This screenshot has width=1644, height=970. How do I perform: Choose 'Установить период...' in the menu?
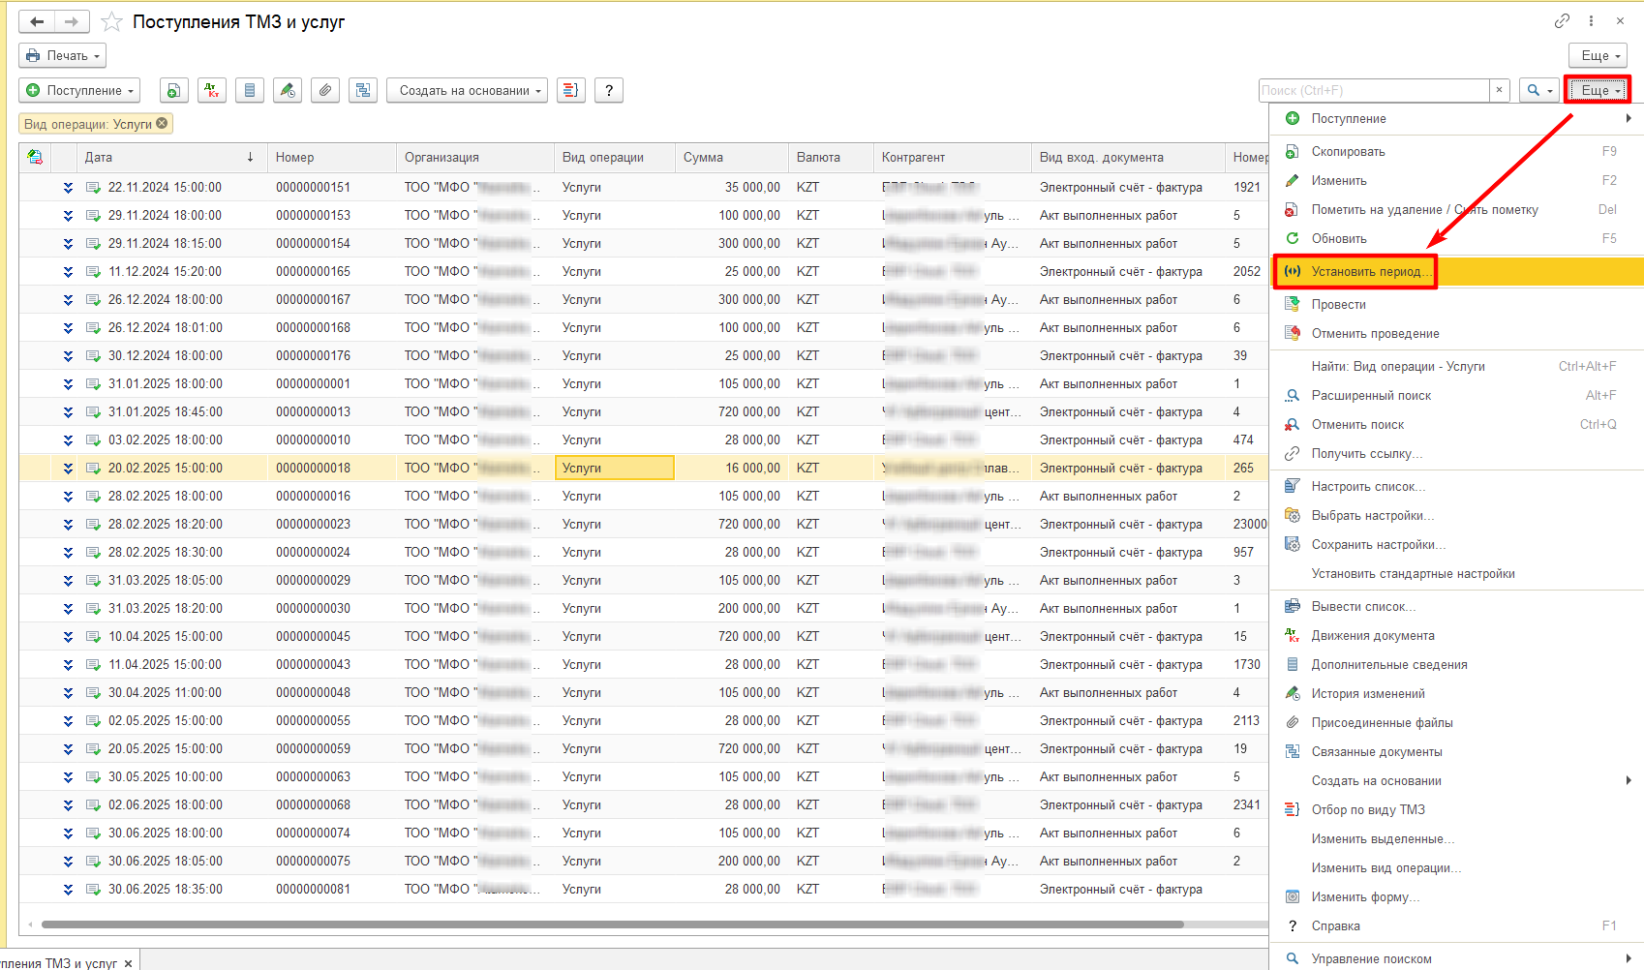1456,271
